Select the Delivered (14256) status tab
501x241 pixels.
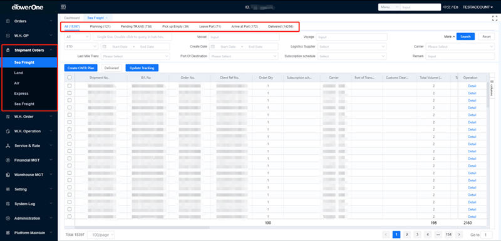(x=281, y=26)
